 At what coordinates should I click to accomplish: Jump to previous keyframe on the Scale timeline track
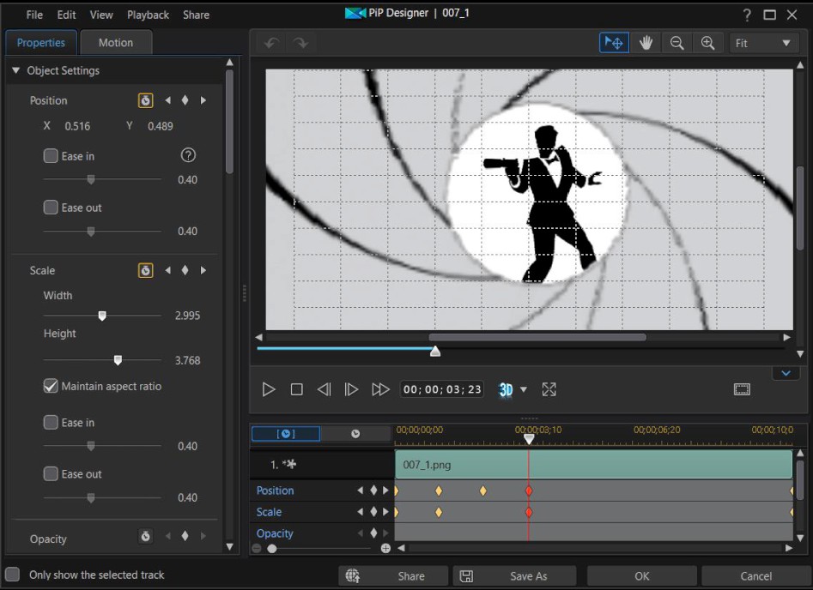coord(360,512)
